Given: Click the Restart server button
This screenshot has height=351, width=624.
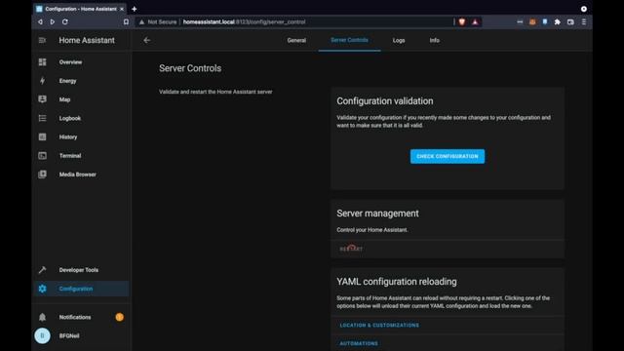Looking at the screenshot, I should coord(351,249).
